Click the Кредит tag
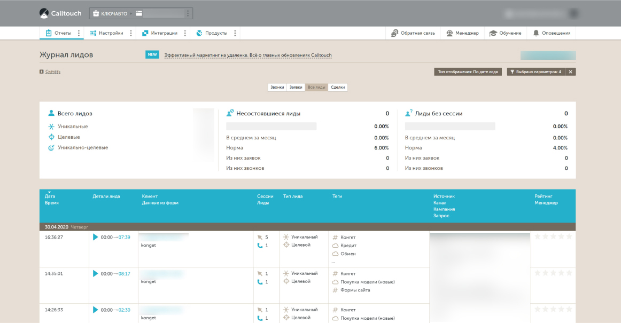The height and width of the screenshot is (323, 621). (348, 246)
